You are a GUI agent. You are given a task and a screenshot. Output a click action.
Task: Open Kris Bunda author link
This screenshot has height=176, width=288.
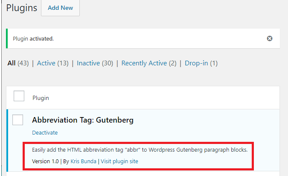pyautogui.click(x=83, y=161)
